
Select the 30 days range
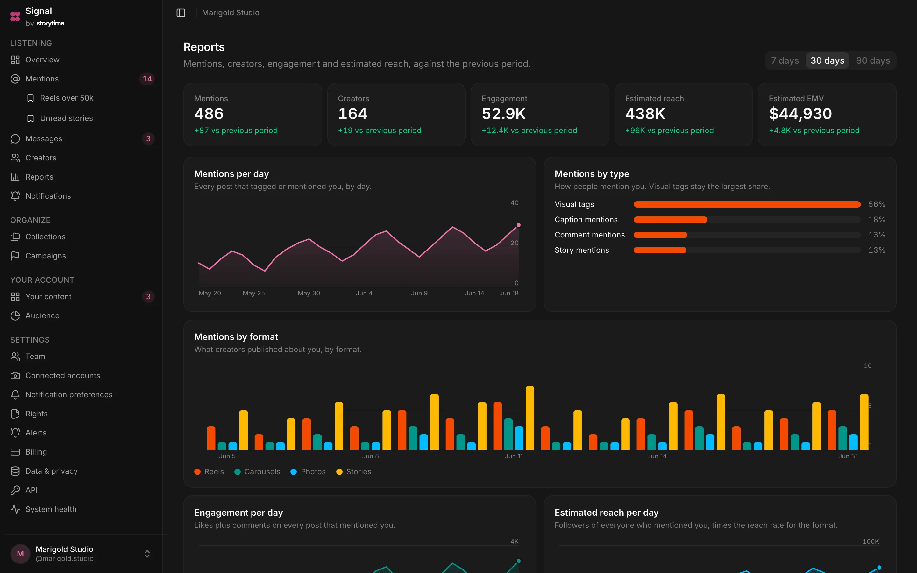pos(827,60)
